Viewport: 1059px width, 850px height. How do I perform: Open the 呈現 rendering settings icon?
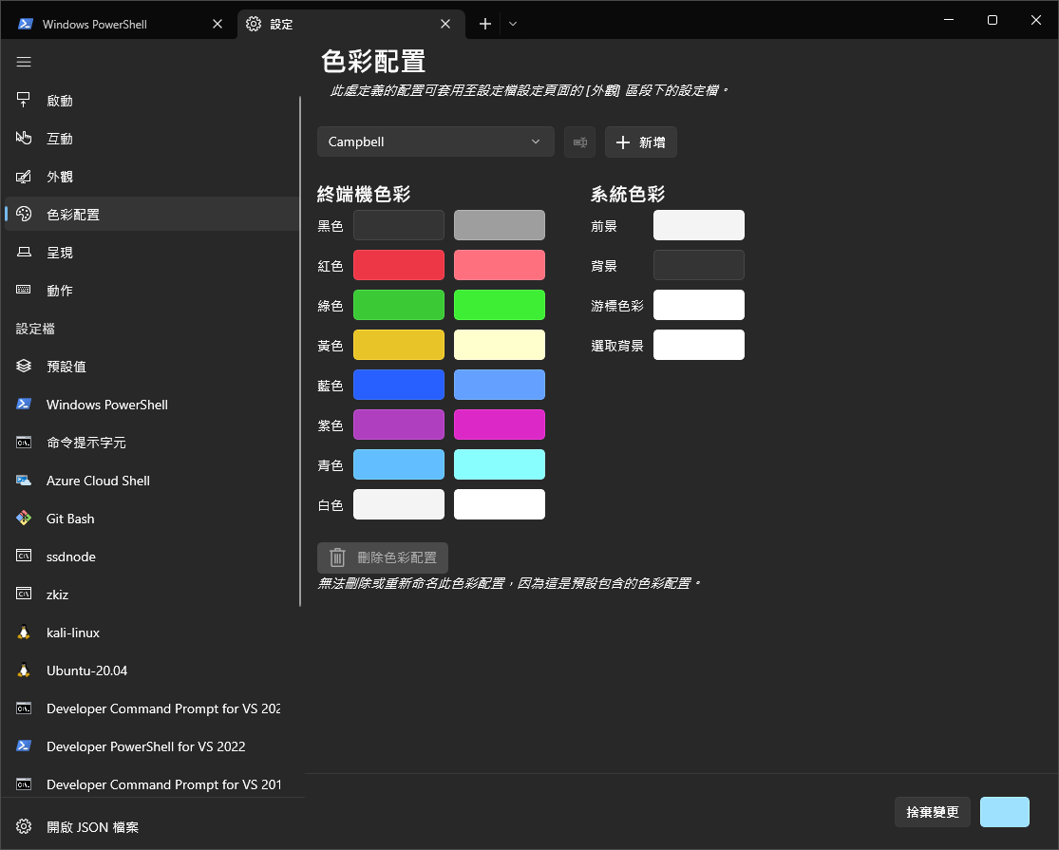[x=24, y=252]
